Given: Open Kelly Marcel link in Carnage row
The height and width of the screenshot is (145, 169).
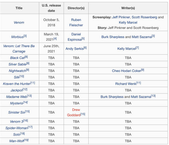Looking at the screenshot, I should point(126,49).
